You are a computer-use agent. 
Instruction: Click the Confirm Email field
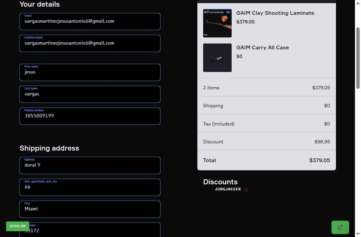[x=90, y=43]
